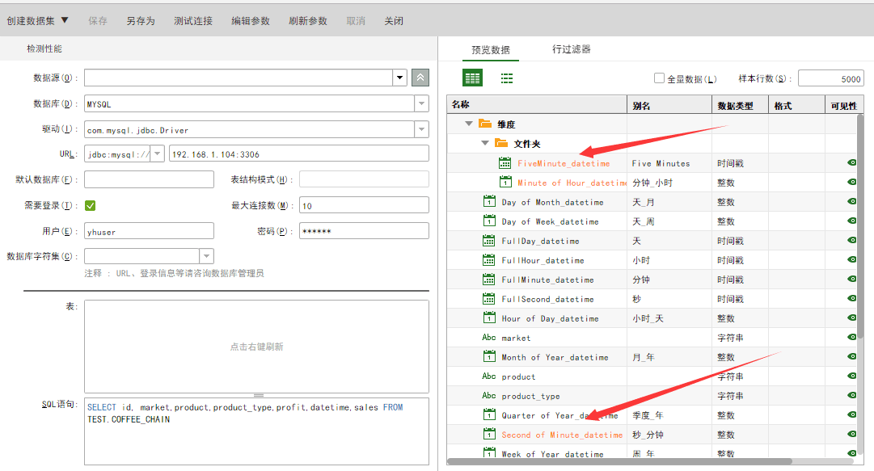Switch to table grid view icon
Viewport: 874px width, 471px height.
(x=472, y=78)
